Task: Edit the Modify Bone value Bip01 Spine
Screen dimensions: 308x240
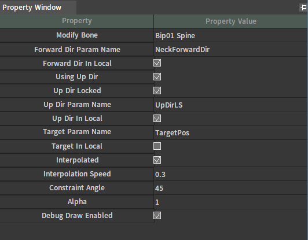Action: (x=231, y=35)
